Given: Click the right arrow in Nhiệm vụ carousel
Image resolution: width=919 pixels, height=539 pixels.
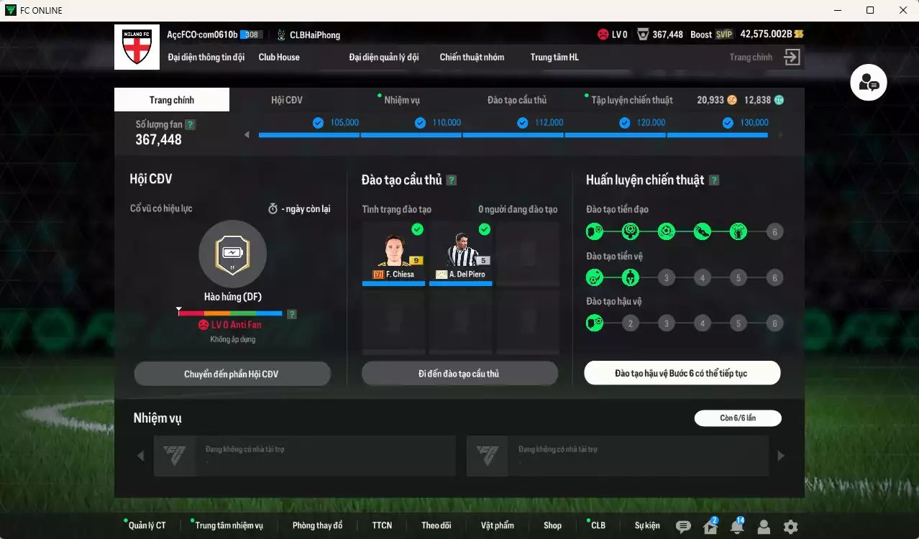Looking at the screenshot, I should (x=781, y=455).
